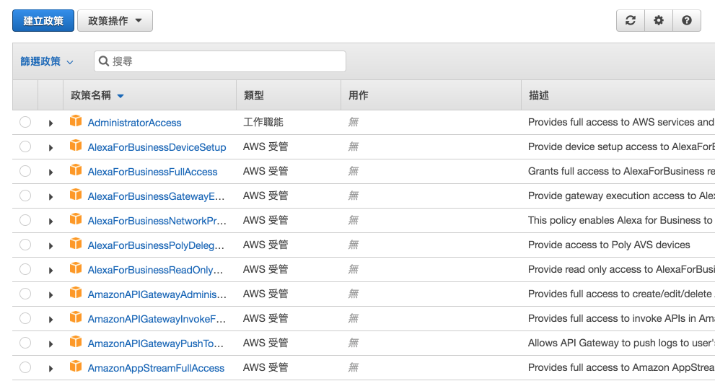
Task: Expand the AlexaForBusinessNetworkPr… row arrow
Action: (x=51, y=222)
